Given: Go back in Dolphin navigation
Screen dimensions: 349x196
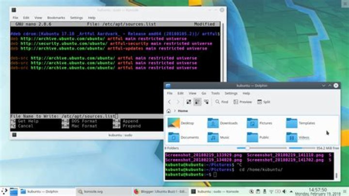Looking at the screenshot, I should click(169, 102).
